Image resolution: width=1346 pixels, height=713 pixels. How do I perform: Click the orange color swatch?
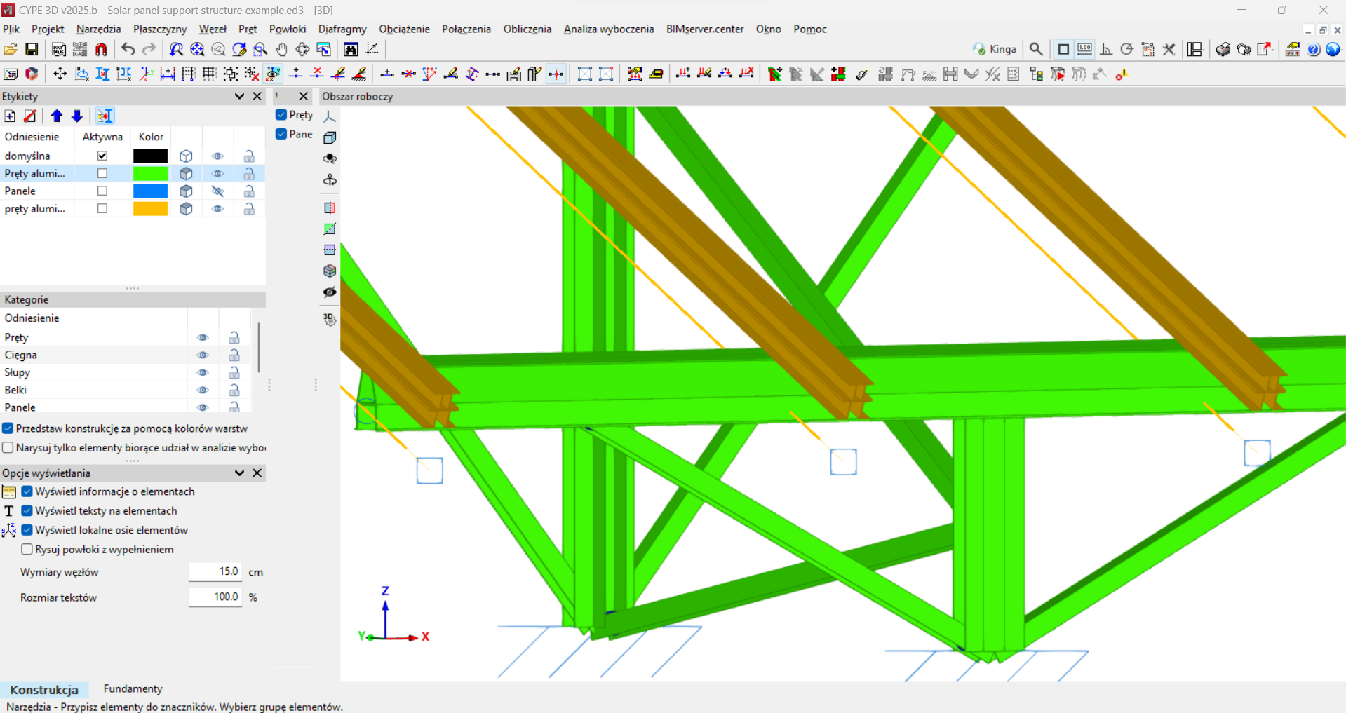point(151,209)
